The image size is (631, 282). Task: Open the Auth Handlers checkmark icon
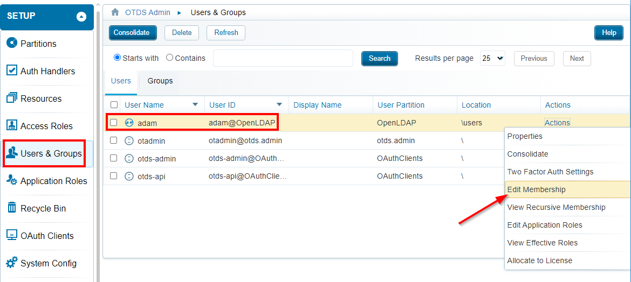tap(11, 70)
